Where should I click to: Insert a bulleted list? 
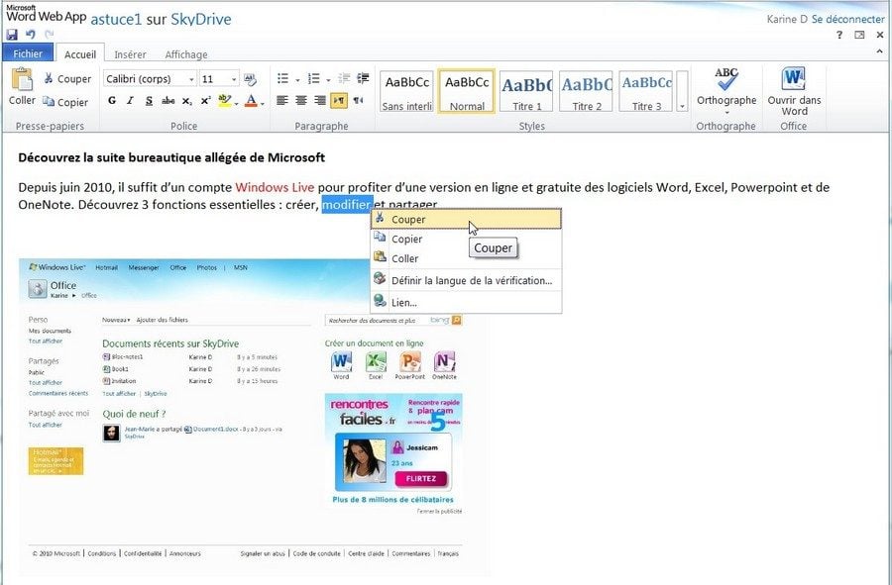[x=282, y=79]
